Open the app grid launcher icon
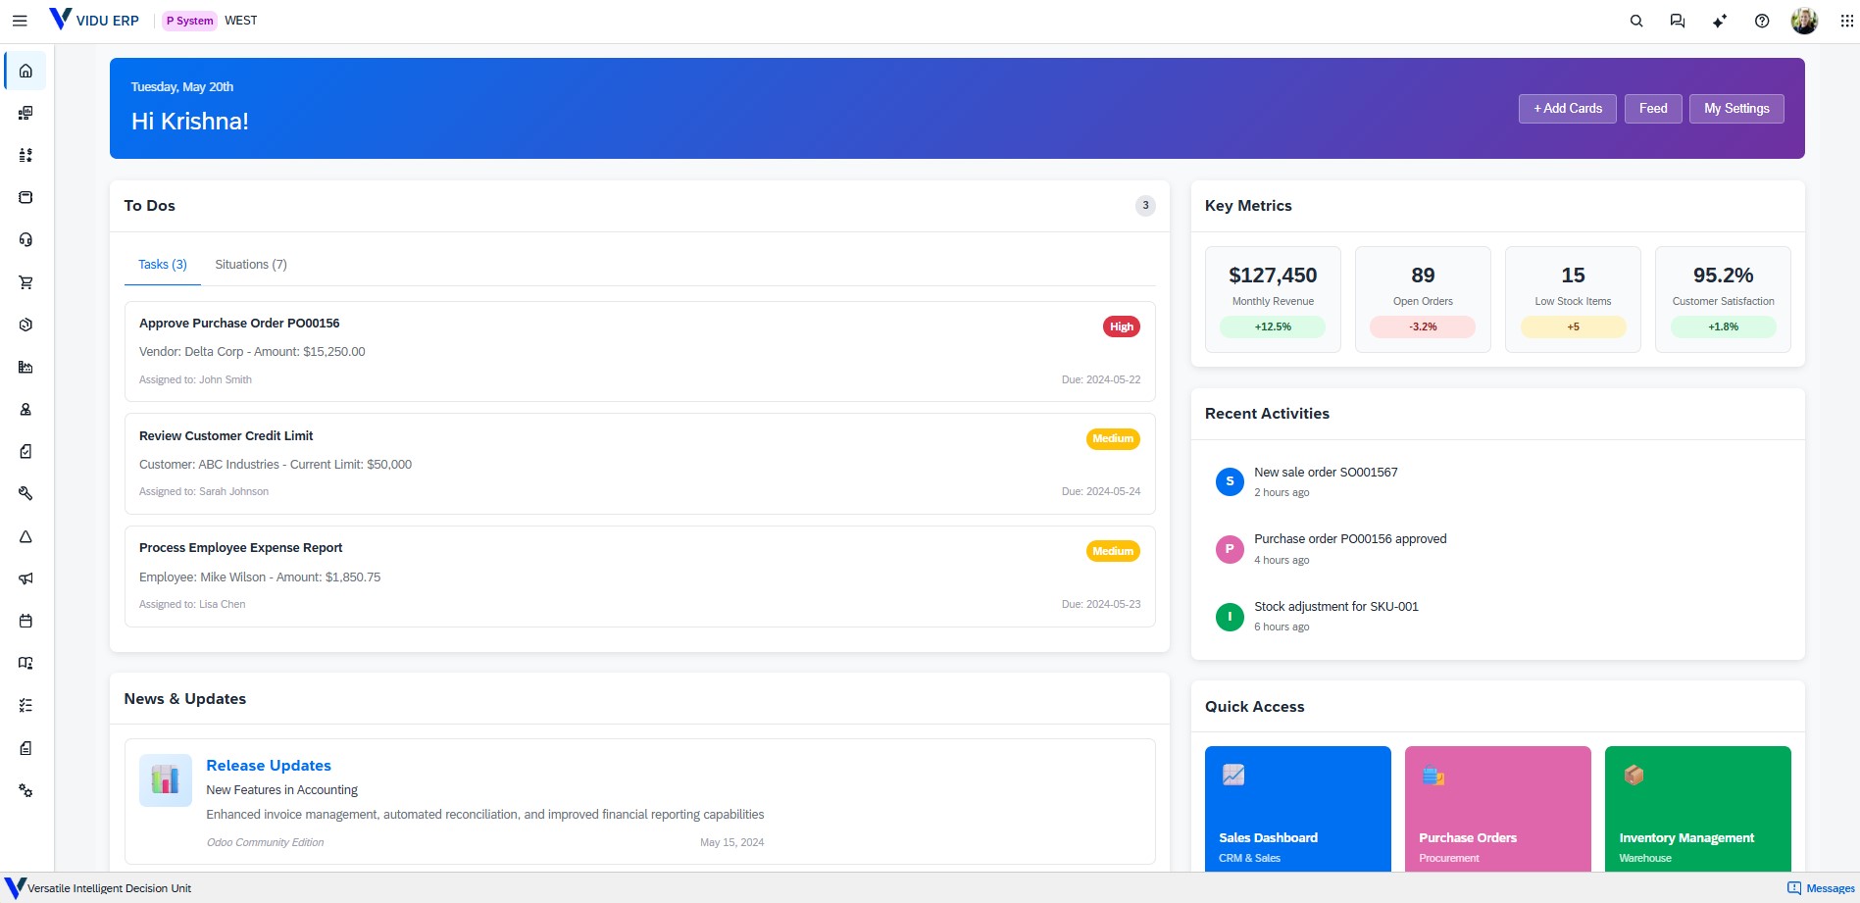This screenshot has height=903, width=1860. point(1846,21)
